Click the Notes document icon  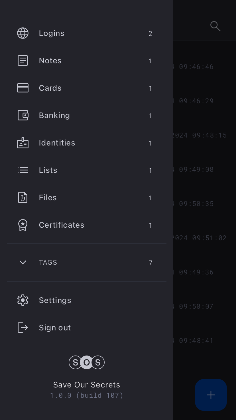[23, 61]
